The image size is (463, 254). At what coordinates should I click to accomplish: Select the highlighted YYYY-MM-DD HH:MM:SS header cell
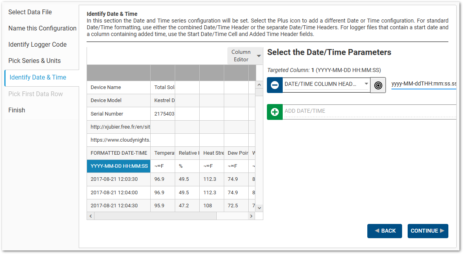click(x=118, y=166)
